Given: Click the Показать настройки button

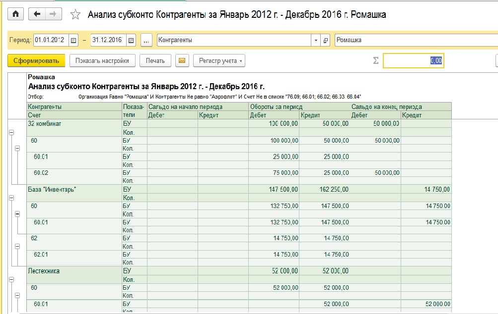Looking at the screenshot, I should 102,60.
